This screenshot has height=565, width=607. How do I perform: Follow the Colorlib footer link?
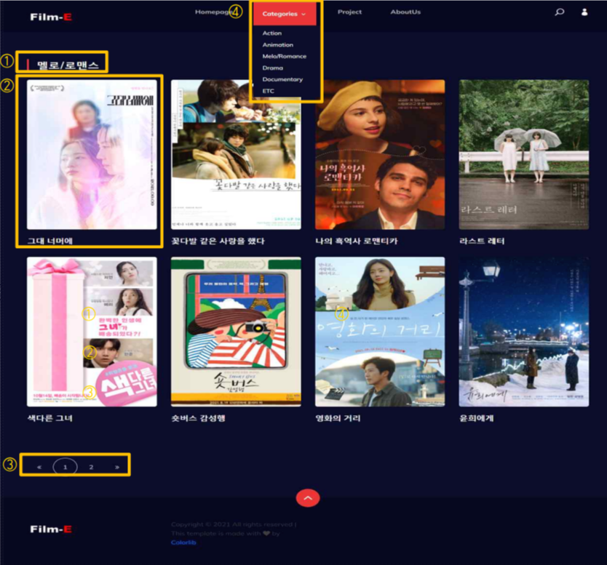point(183,542)
